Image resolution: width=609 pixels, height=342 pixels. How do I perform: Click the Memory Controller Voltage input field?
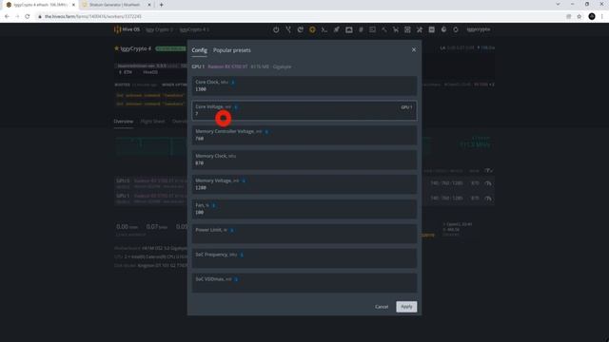point(304,135)
